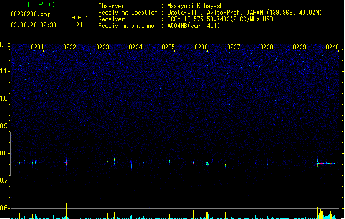
Task: Select observer name Masayuki Kobayashi
Action: coord(197,6)
